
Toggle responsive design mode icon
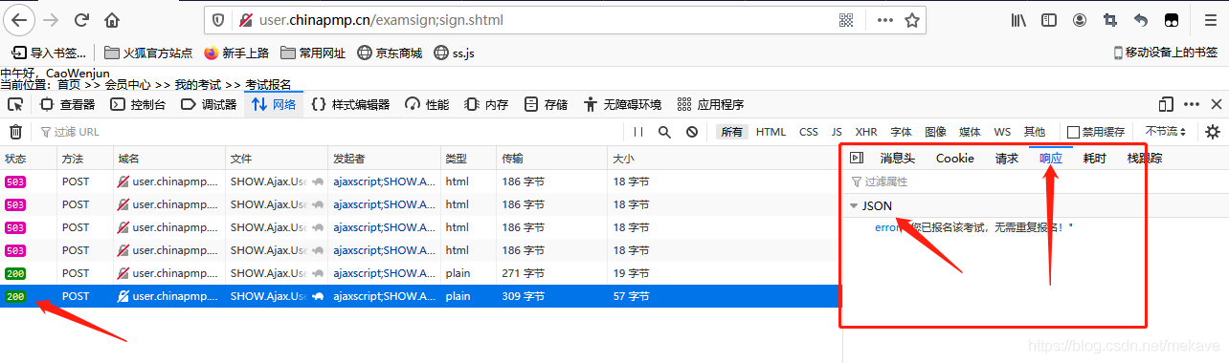[x=1166, y=104]
